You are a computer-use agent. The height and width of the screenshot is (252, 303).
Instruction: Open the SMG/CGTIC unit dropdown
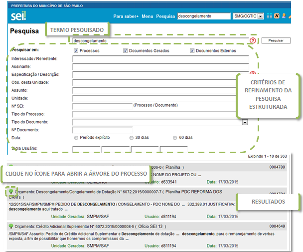(260, 16)
